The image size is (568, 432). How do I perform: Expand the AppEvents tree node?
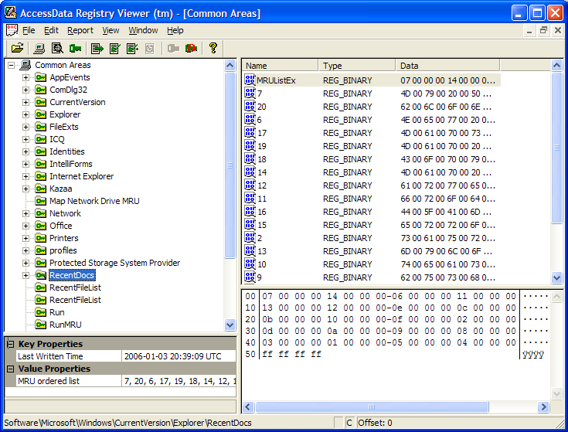pos(26,77)
